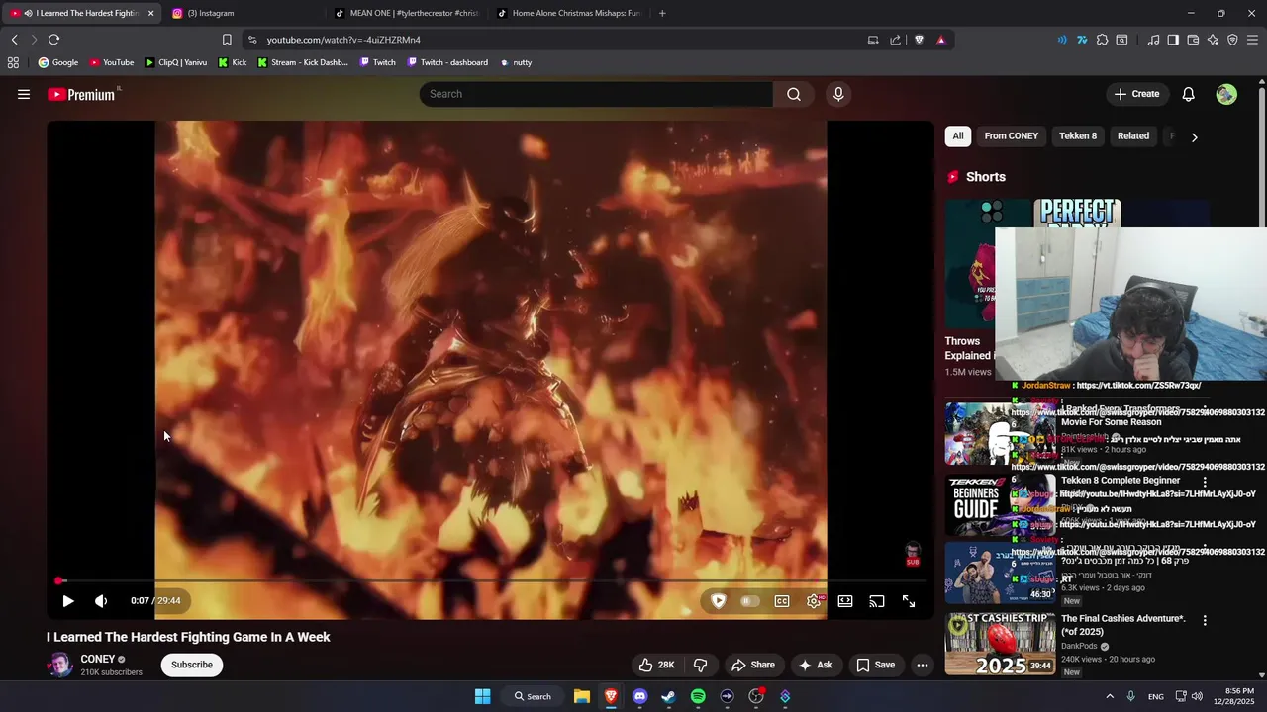The width and height of the screenshot is (1267, 712).
Task: Open the account avatar menu
Action: pos(1226,94)
